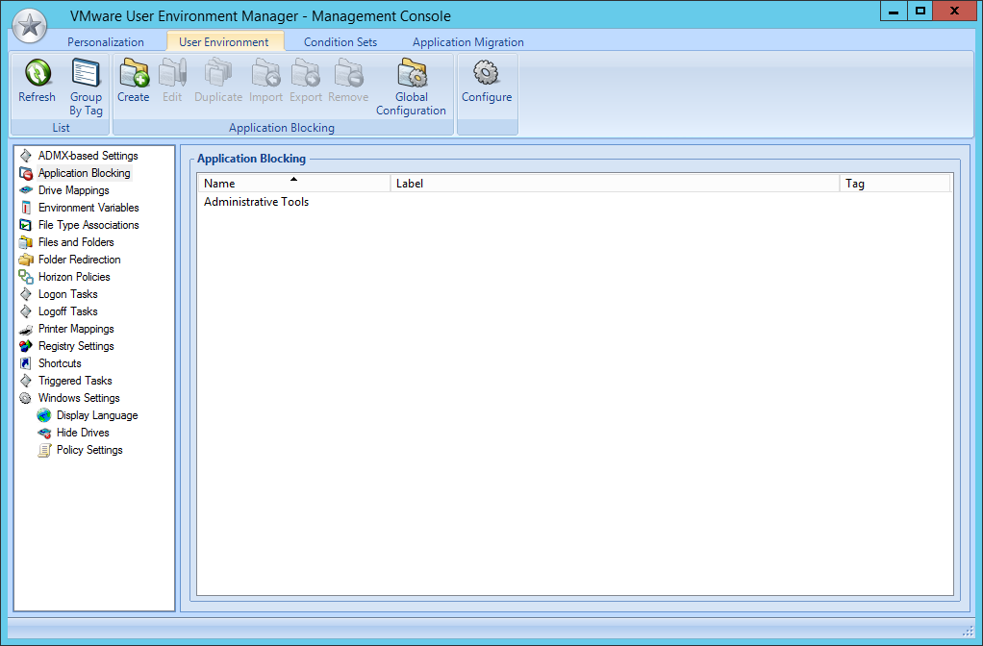Click the Group By Tag icon

point(86,73)
